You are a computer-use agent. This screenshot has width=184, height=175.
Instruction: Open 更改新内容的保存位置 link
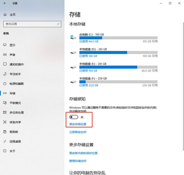[x=83, y=153]
